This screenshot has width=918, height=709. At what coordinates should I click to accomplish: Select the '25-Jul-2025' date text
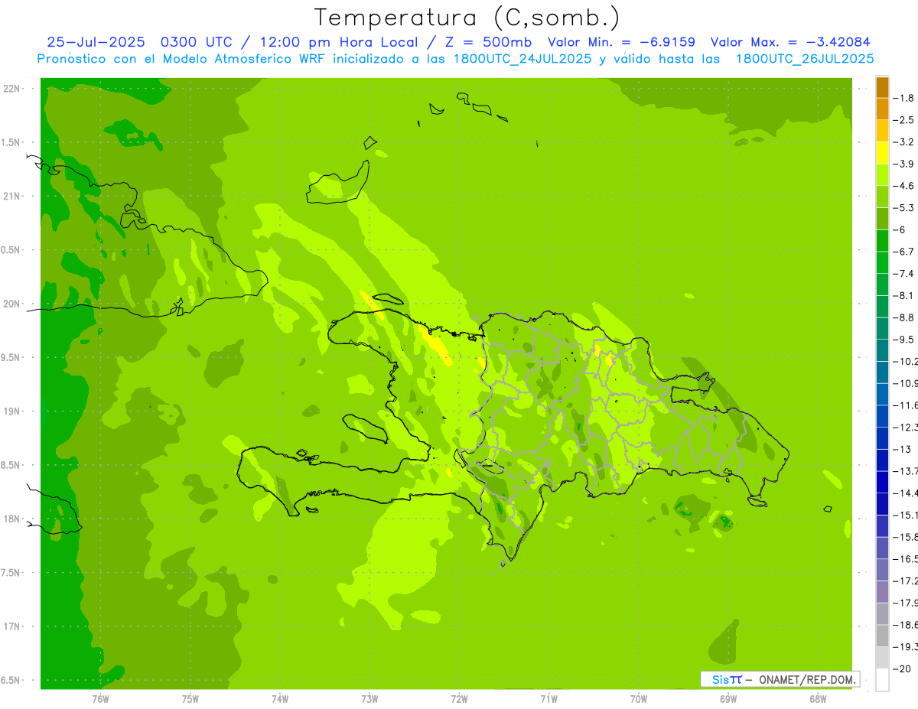click(x=96, y=42)
